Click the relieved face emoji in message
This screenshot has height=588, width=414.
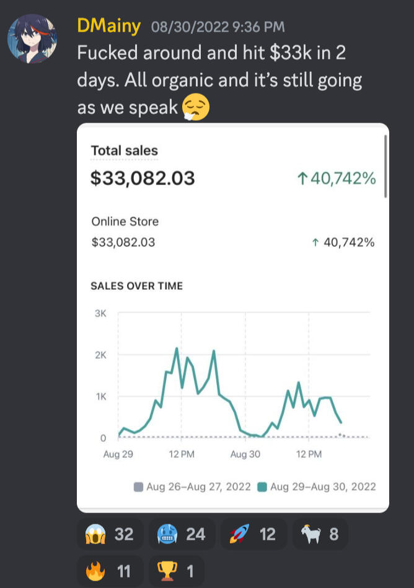coord(196,108)
